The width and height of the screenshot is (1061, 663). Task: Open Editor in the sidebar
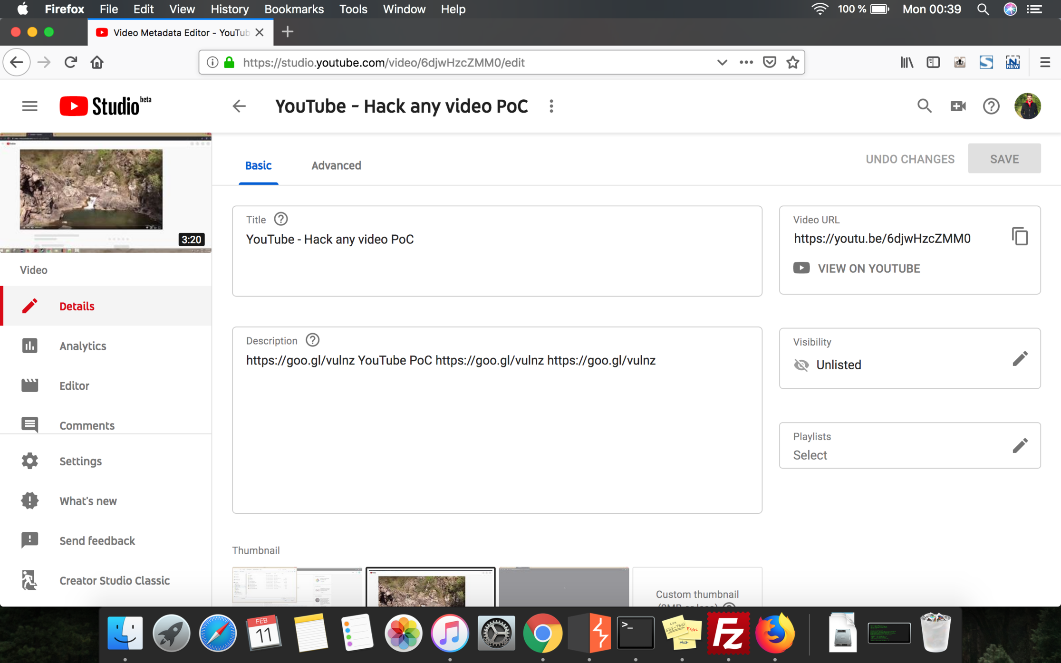coord(106,385)
